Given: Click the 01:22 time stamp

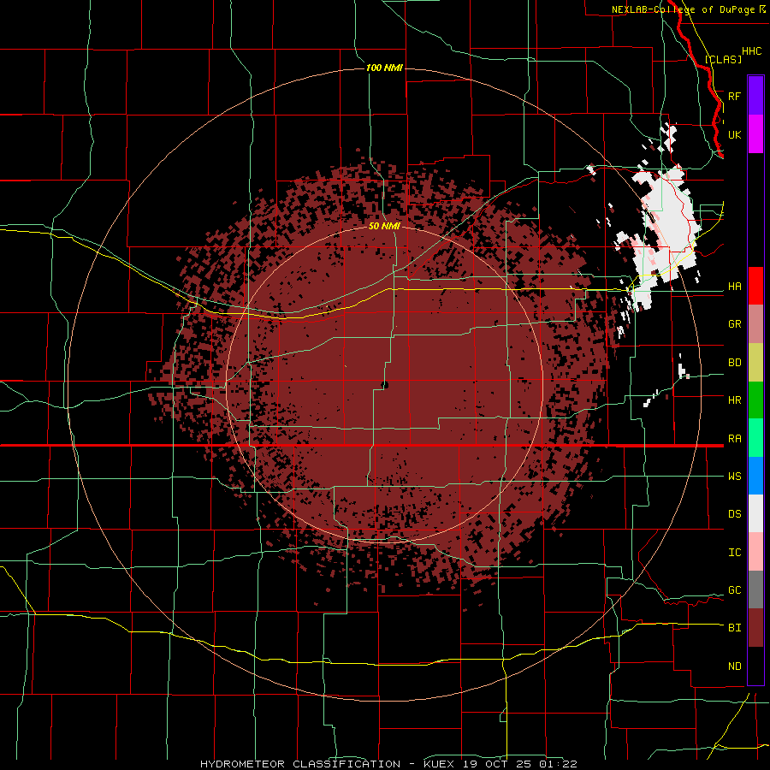Looking at the screenshot, I should point(557,764).
